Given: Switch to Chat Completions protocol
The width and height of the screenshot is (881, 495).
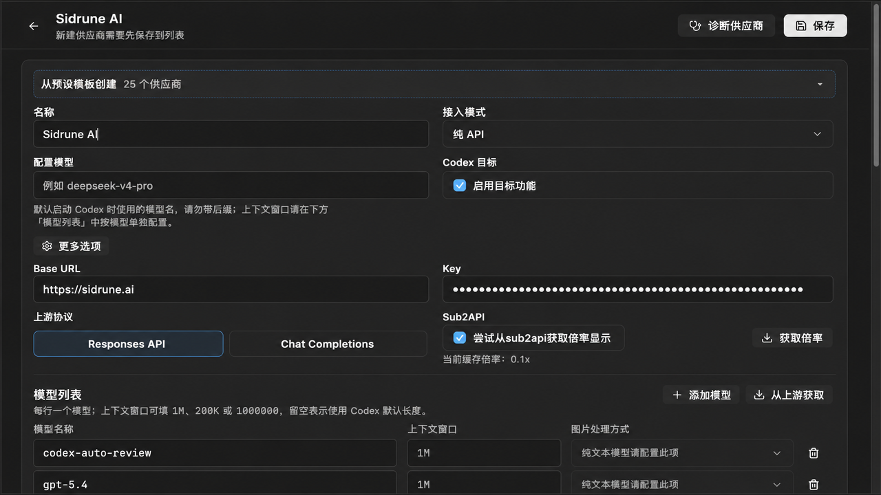Looking at the screenshot, I should [328, 344].
